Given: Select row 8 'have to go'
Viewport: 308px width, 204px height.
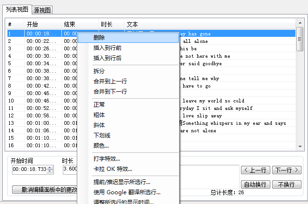Looking at the screenshot, I should pos(151,86).
